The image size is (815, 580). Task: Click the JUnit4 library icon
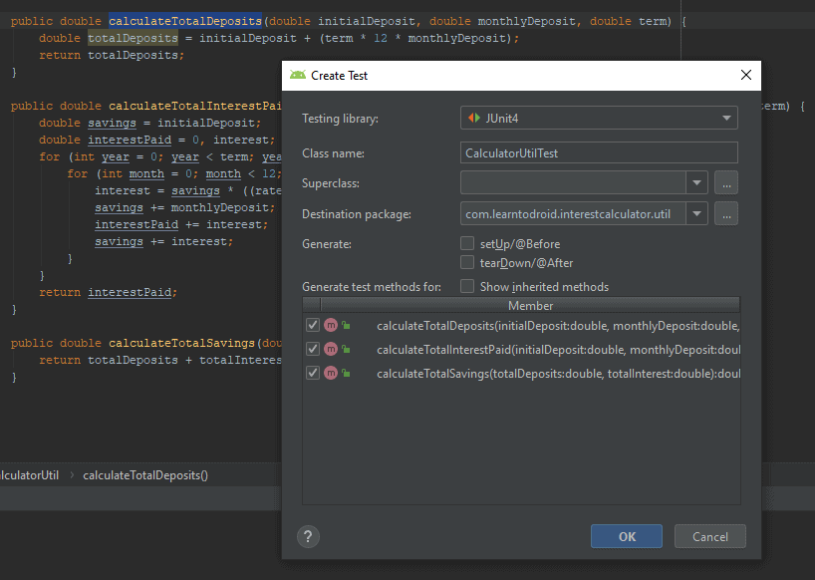pyautogui.click(x=472, y=119)
